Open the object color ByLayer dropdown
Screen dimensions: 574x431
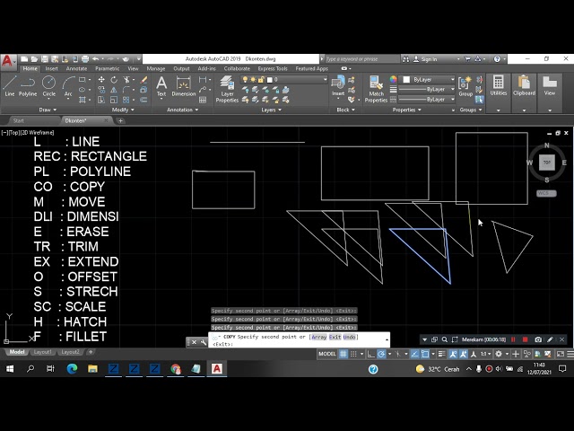tap(429, 80)
